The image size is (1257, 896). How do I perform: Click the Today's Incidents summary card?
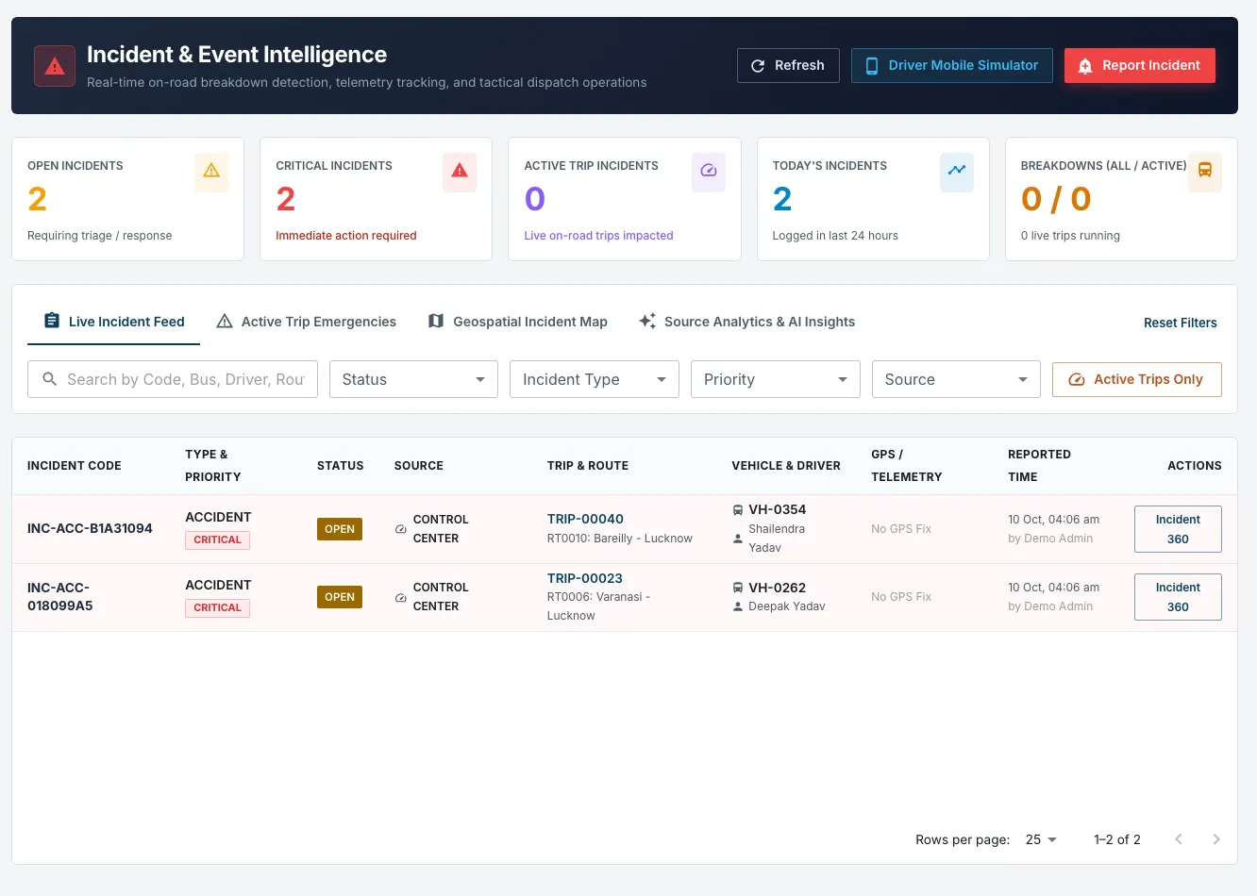click(873, 199)
